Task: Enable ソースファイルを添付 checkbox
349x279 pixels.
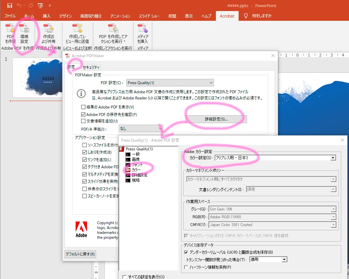Action: tap(85, 145)
